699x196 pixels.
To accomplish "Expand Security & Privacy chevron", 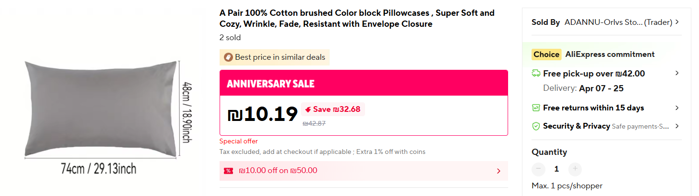I will pos(677,126).
